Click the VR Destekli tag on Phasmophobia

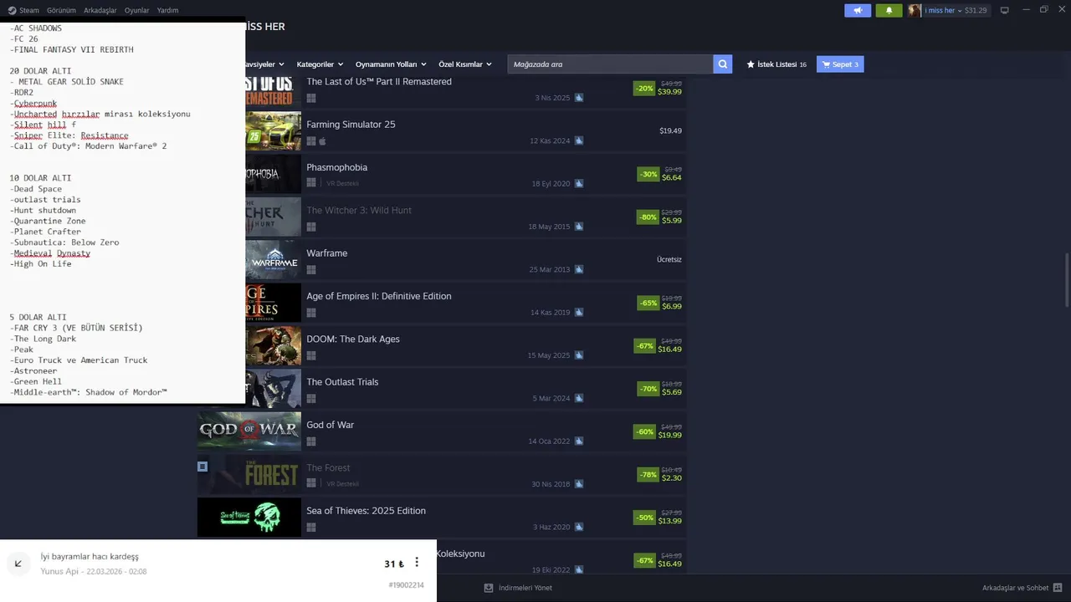[x=342, y=184]
